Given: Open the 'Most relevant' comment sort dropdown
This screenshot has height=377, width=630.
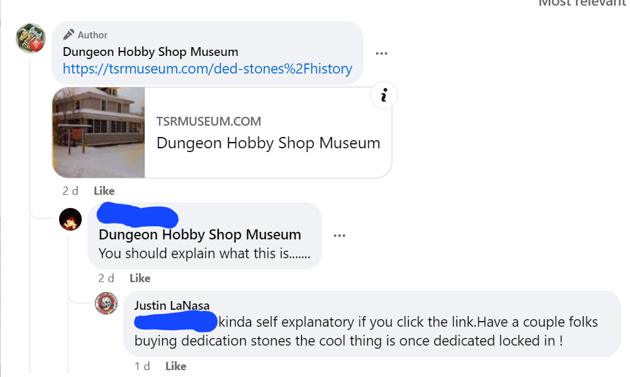Looking at the screenshot, I should 582,3.
